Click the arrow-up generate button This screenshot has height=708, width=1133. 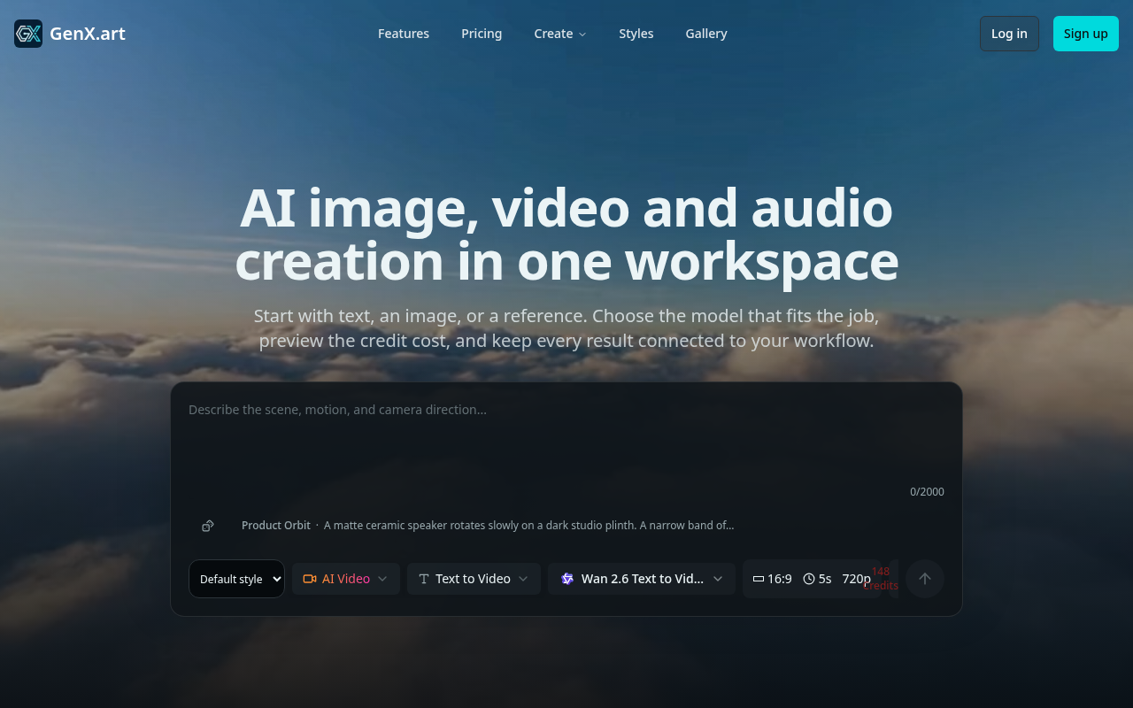click(x=925, y=579)
